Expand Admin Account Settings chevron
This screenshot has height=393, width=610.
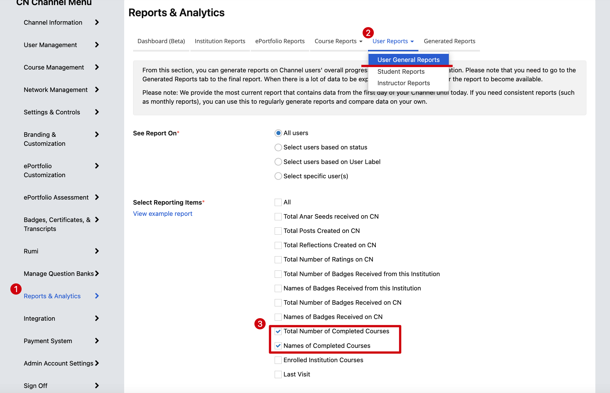[x=97, y=363]
